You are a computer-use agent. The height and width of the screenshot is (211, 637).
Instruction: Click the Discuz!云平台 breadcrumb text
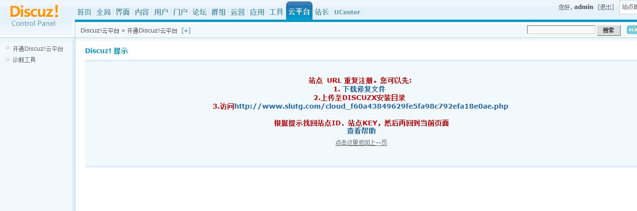(x=100, y=31)
